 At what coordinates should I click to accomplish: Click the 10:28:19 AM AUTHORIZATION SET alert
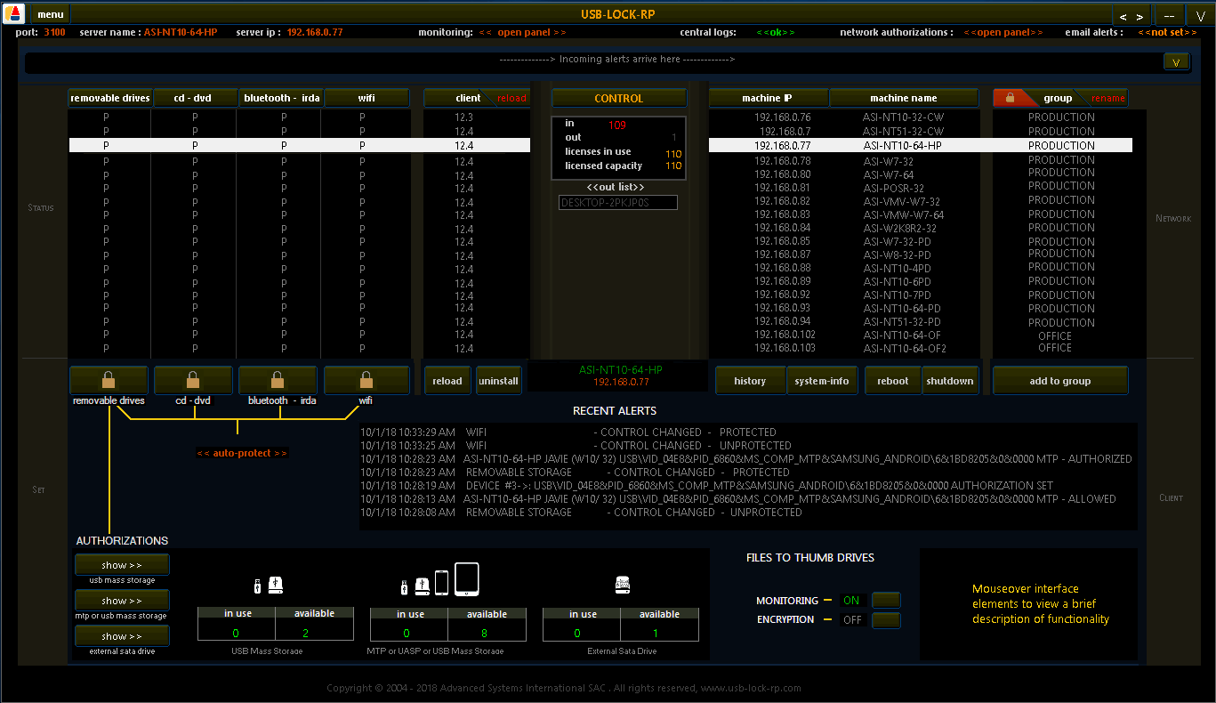(706, 486)
